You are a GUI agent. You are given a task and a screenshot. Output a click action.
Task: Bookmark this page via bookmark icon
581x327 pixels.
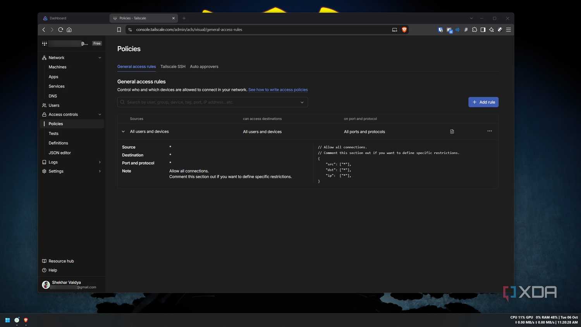(x=119, y=29)
